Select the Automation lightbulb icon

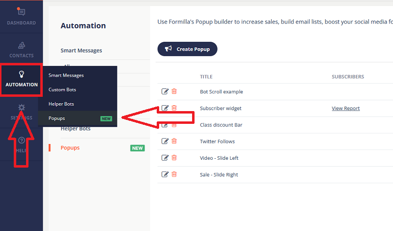(21, 74)
